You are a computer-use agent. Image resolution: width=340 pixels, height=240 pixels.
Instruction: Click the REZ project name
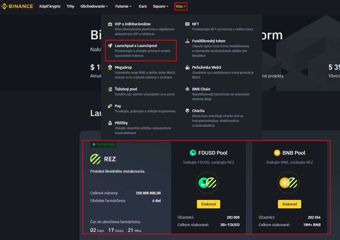[x=110, y=159]
